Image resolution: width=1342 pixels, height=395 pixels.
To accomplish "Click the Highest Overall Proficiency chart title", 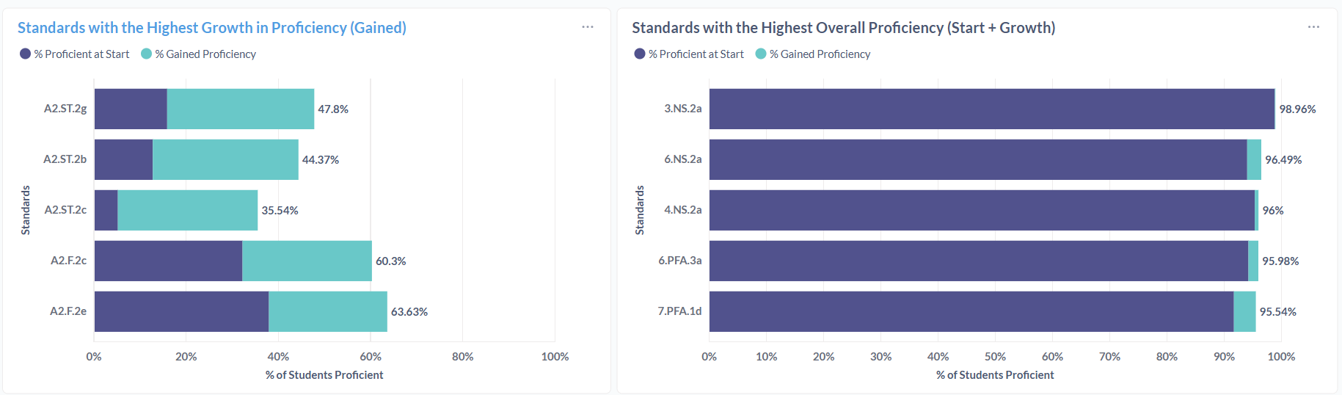I will pos(843,28).
